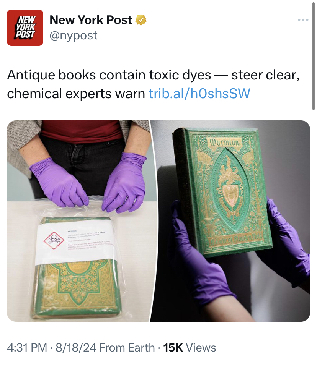The width and height of the screenshot is (317, 371).
Task: Click the 8/18/24 post date
Action: (x=76, y=348)
